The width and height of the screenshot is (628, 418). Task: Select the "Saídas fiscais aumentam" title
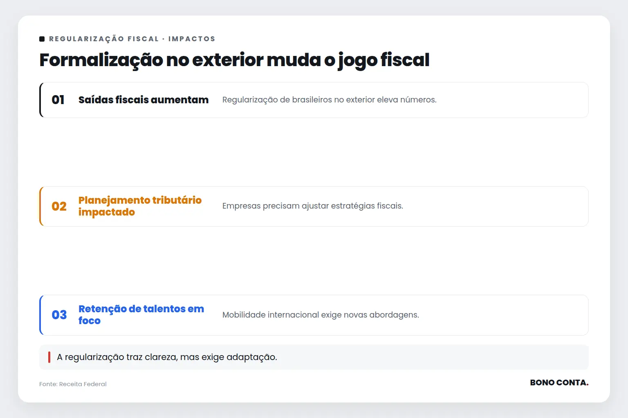click(144, 100)
